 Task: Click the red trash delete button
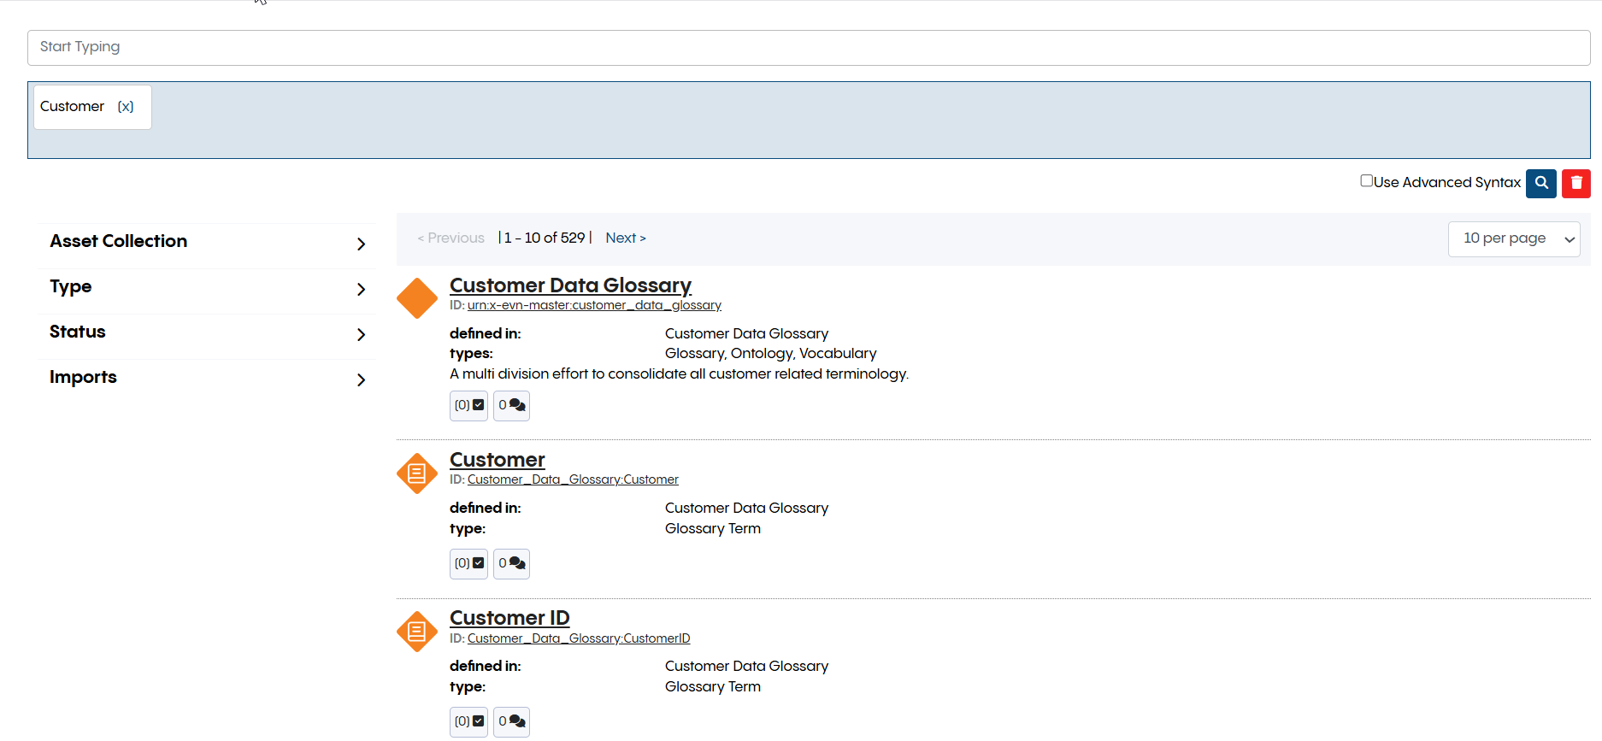(x=1575, y=183)
